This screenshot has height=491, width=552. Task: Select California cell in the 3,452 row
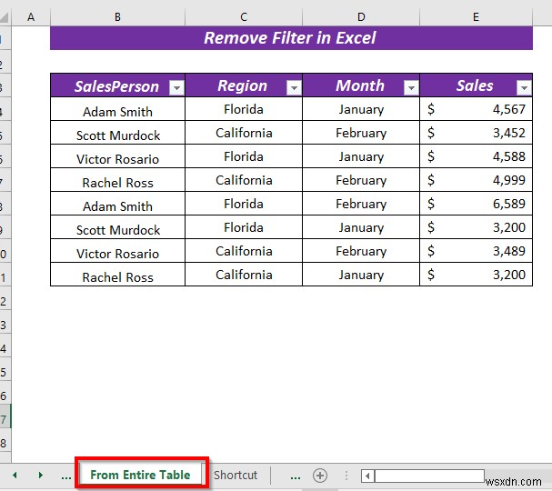coord(244,133)
